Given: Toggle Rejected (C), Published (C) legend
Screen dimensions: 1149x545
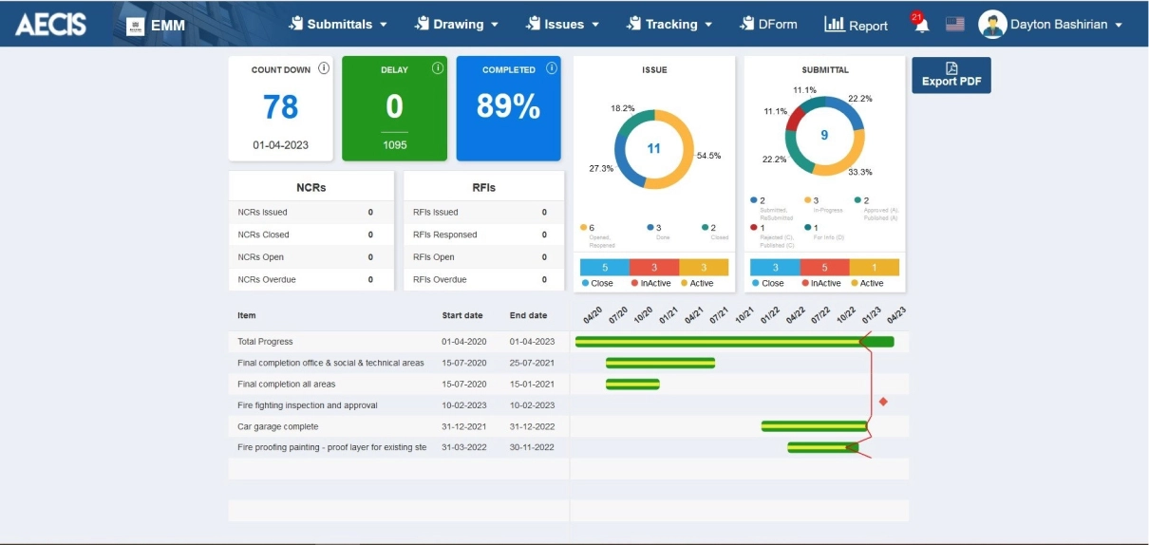Looking at the screenshot, I should [774, 235].
